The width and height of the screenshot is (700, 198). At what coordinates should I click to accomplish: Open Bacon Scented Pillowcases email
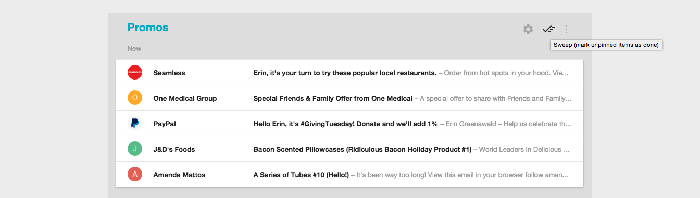(x=349, y=149)
